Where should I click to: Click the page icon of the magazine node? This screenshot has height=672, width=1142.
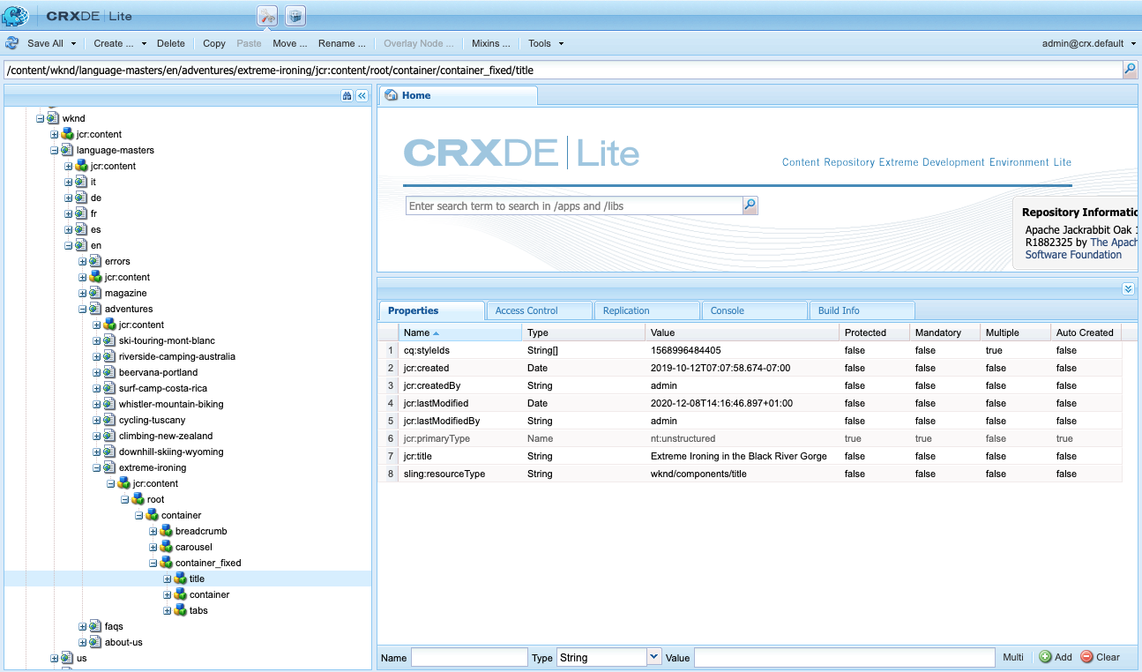click(x=95, y=293)
